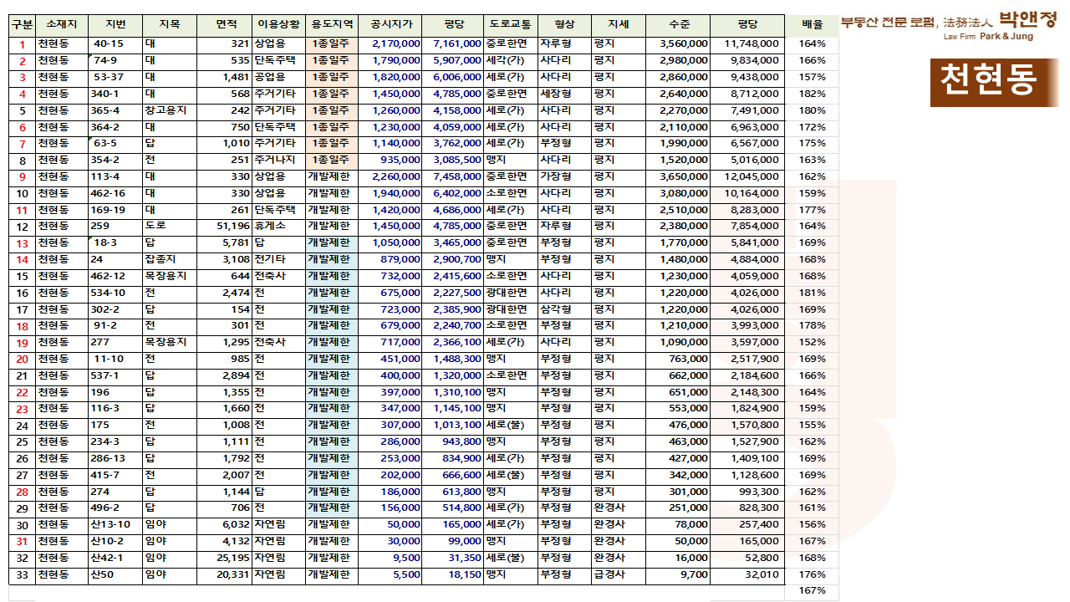
Task: Select the value 18,150
Action: tap(453, 574)
